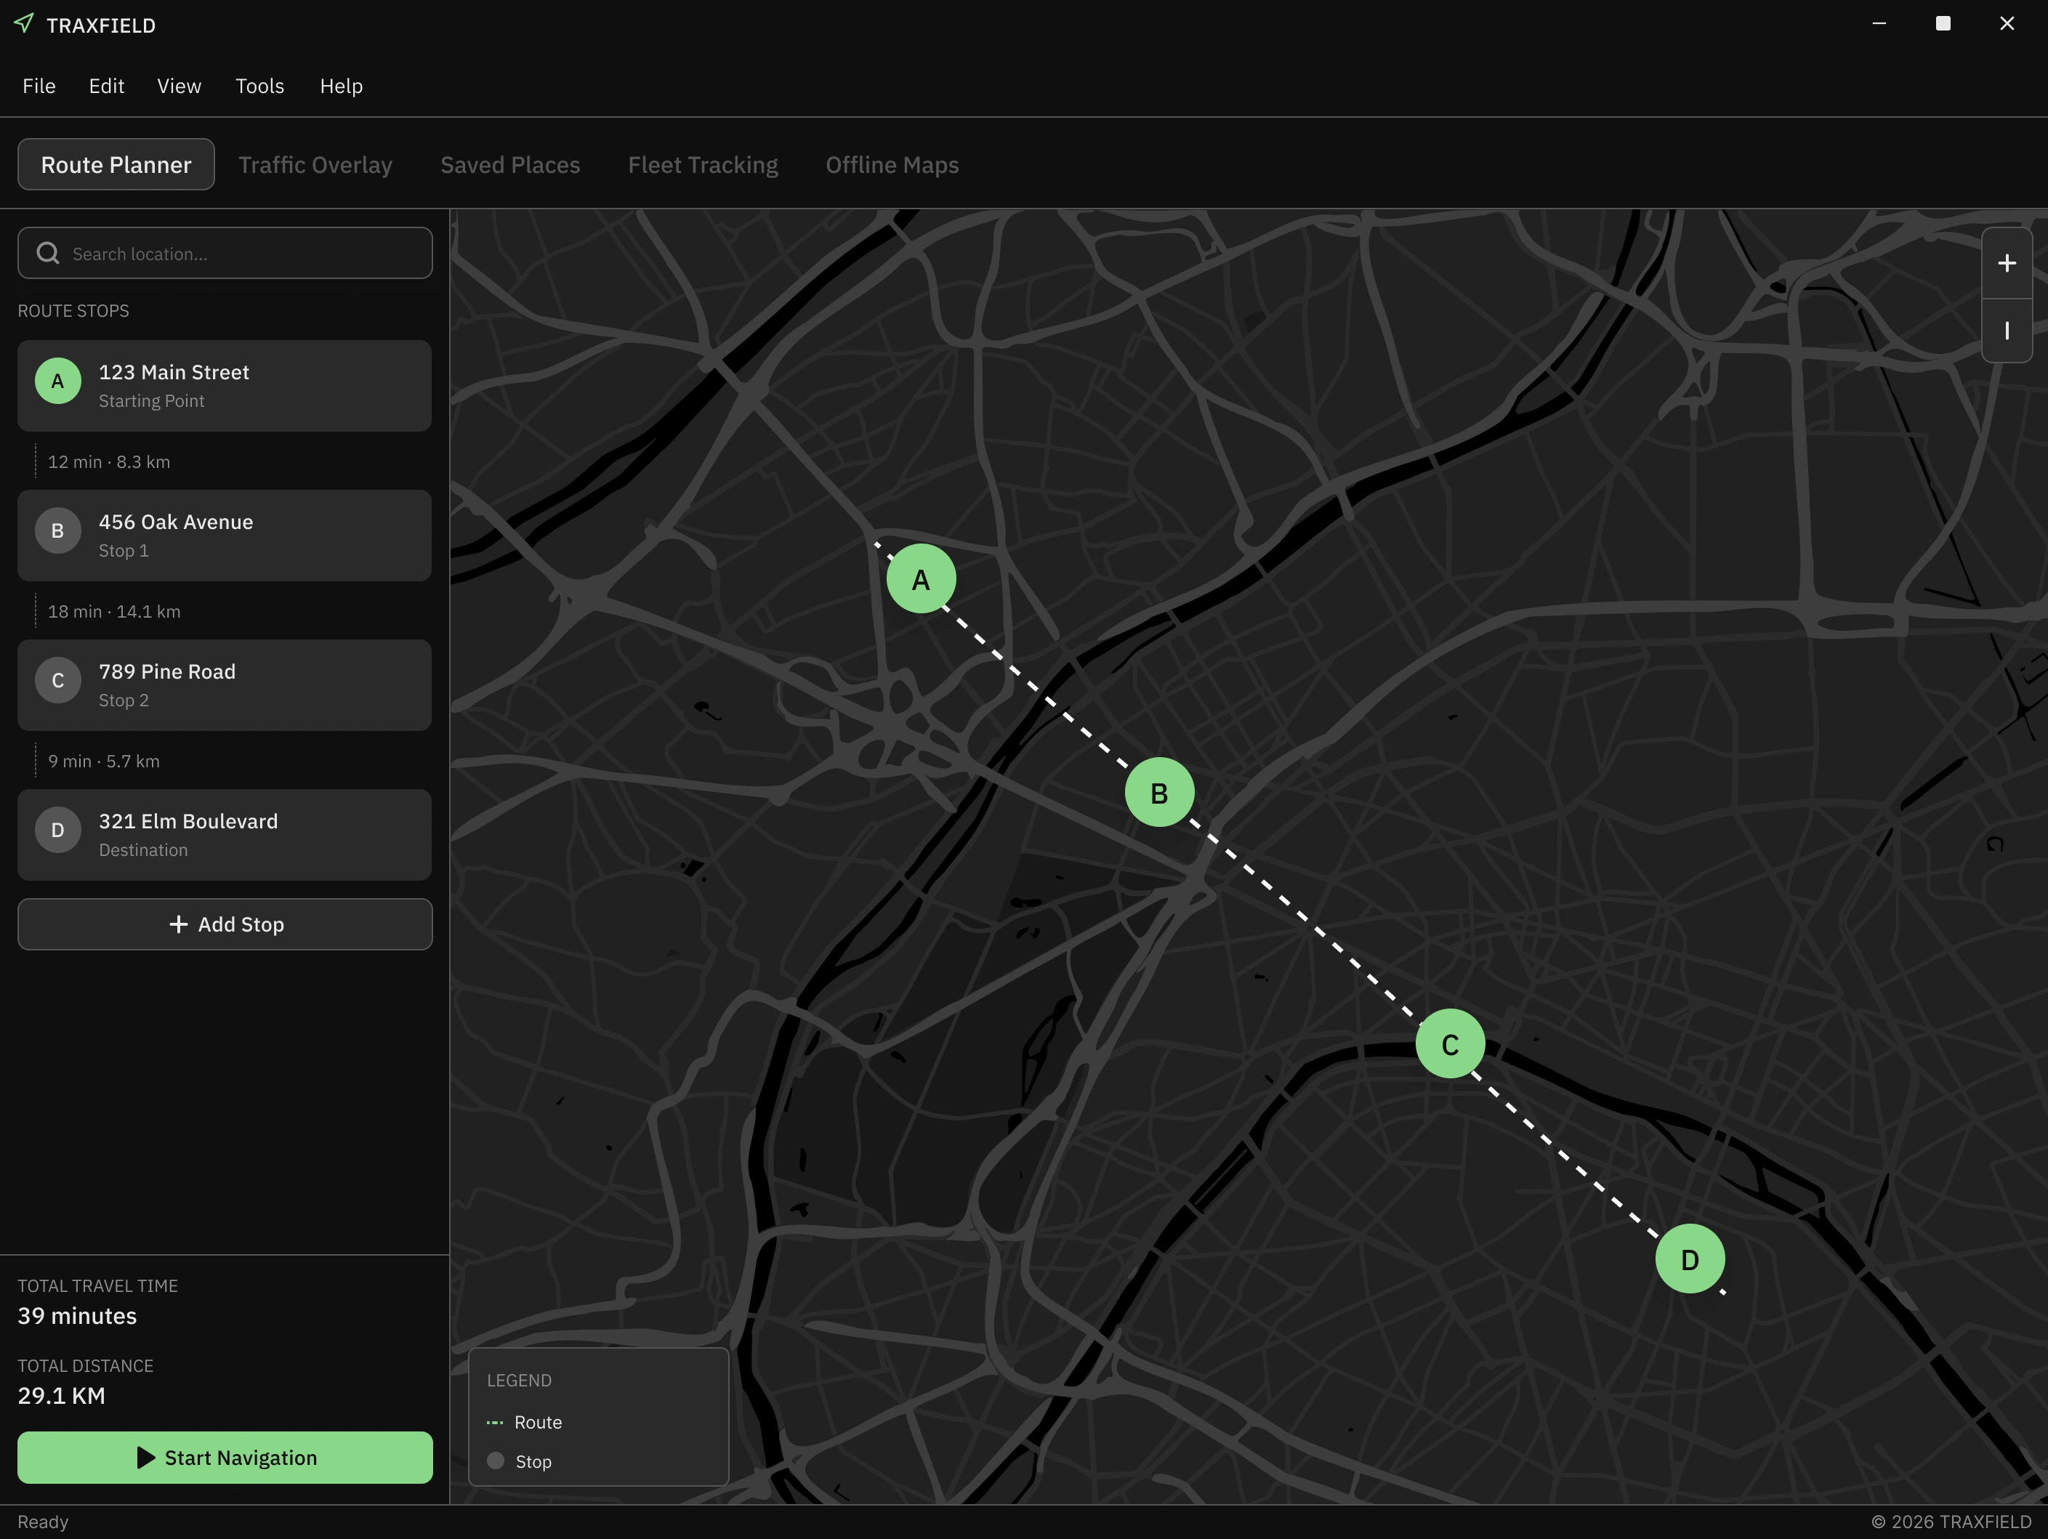The height and width of the screenshot is (1539, 2048).
Task: Click map marker C
Action: click(x=1450, y=1044)
